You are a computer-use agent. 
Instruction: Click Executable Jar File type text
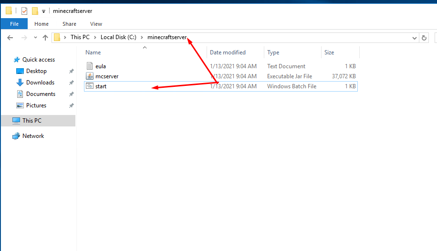[290, 76]
